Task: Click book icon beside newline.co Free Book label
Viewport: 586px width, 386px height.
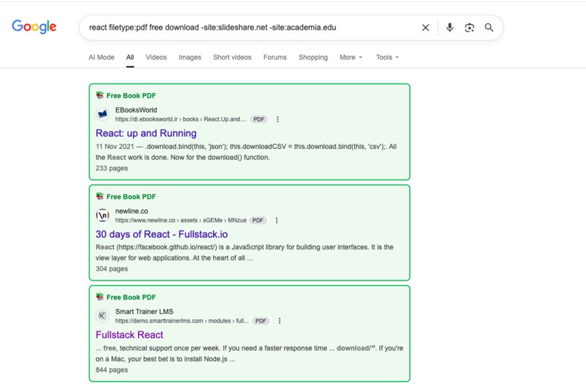Action: pyautogui.click(x=100, y=196)
